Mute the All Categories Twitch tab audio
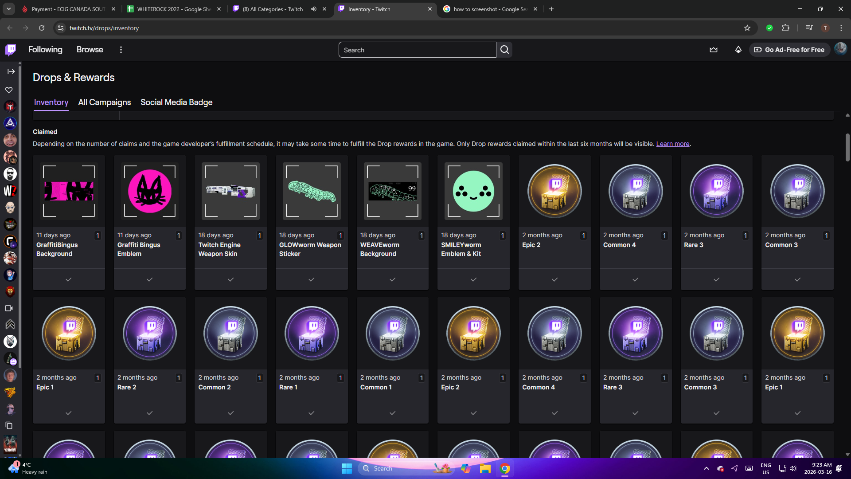851x479 pixels. pos(314,9)
